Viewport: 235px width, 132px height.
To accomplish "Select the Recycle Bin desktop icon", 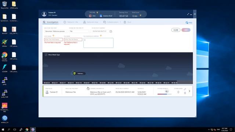I will pos(4,5).
